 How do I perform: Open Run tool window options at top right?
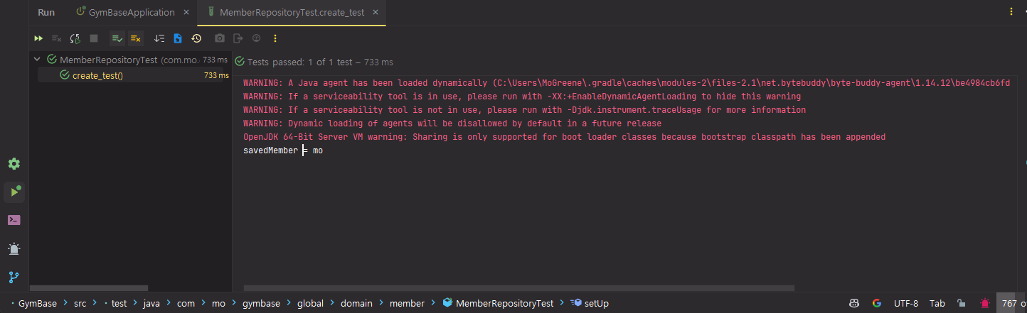1011,11
